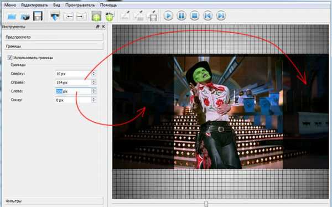This screenshot has width=332, height=207.
Task: Click the Снизу value field
Action: point(73,100)
